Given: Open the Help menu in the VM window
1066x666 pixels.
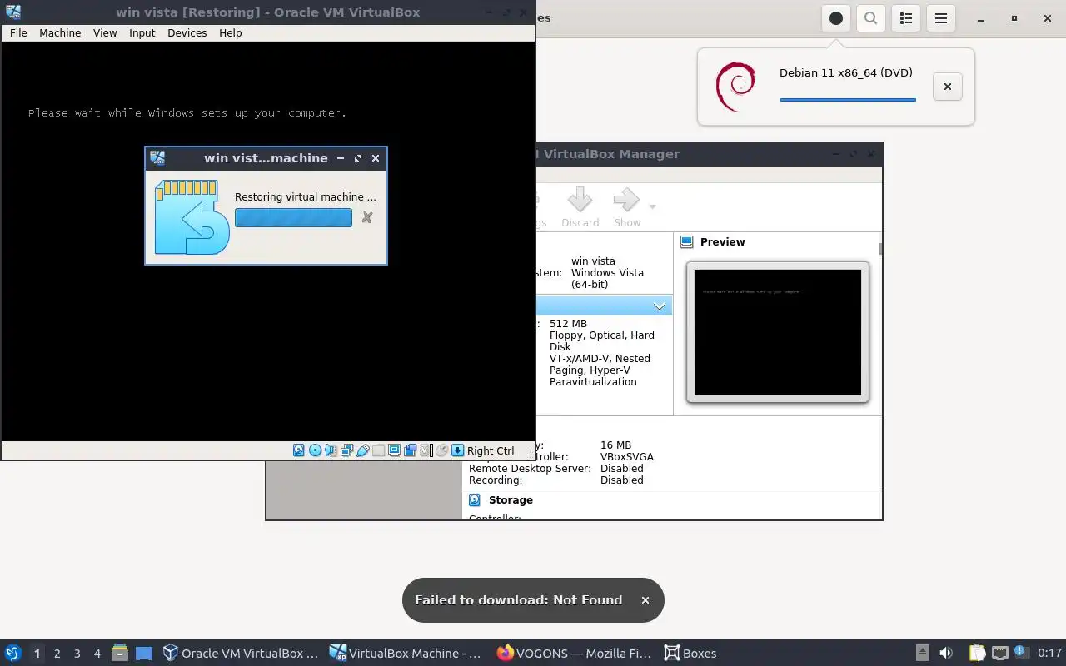Looking at the screenshot, I should pyautogui.click(x=231, y=32).
